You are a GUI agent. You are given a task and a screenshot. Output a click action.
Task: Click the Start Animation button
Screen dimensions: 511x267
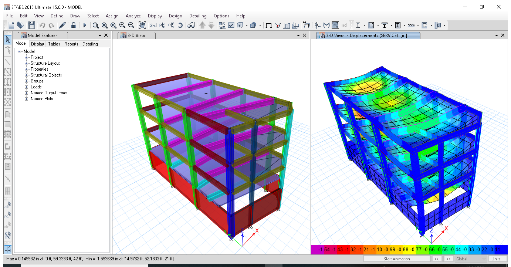point(396,259)
